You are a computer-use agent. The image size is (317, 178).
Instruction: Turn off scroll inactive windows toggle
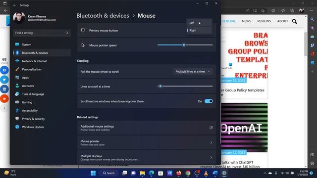coord(209,101)
